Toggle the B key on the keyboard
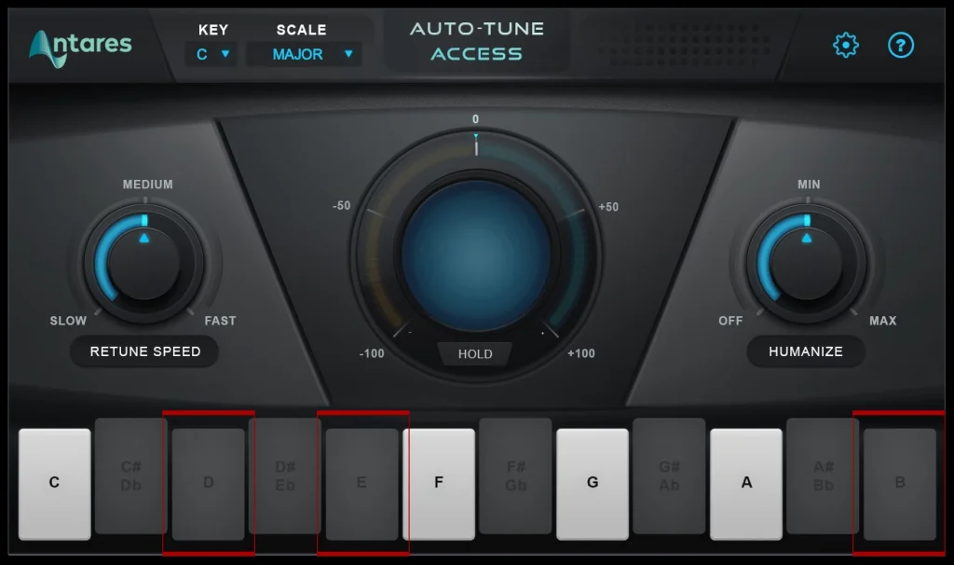This screenshot has height=565, width=954. (x=899, y=482)
